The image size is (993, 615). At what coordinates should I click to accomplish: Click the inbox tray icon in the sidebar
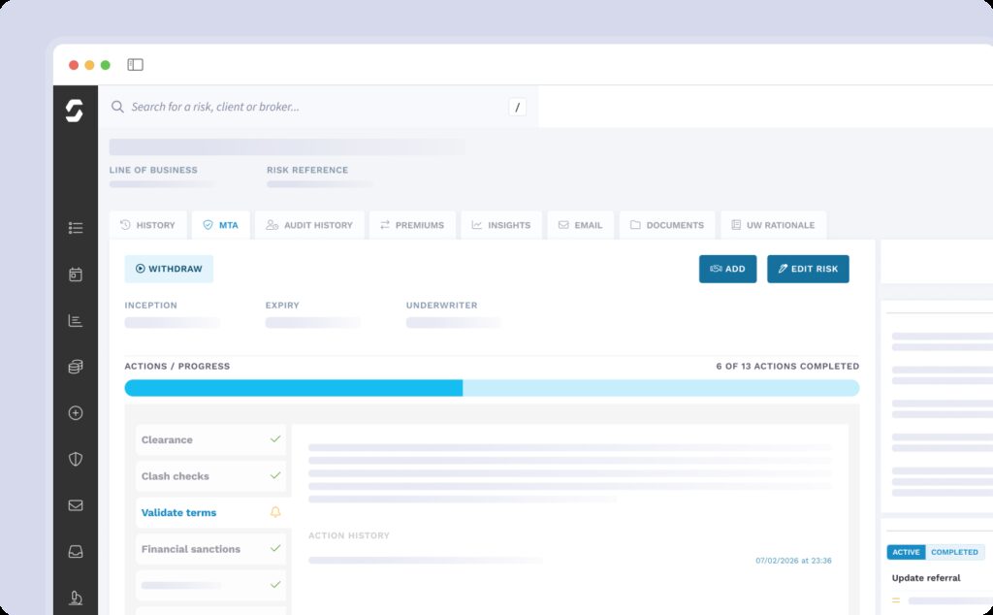coord(76,551)
